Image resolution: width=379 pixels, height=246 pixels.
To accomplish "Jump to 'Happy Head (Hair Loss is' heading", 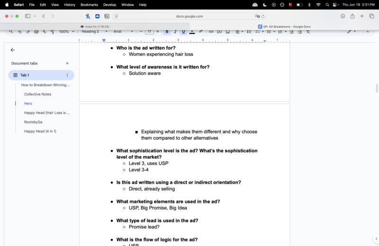I will (x=46, y=113).
